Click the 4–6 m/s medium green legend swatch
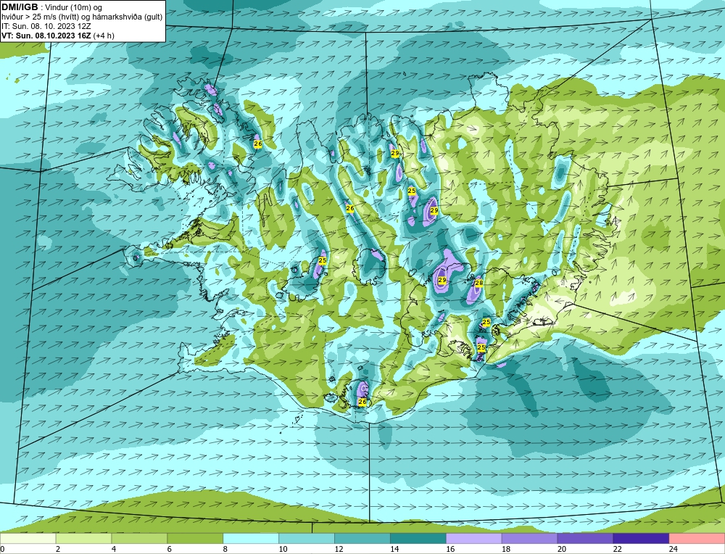 (x=139, y=538)
